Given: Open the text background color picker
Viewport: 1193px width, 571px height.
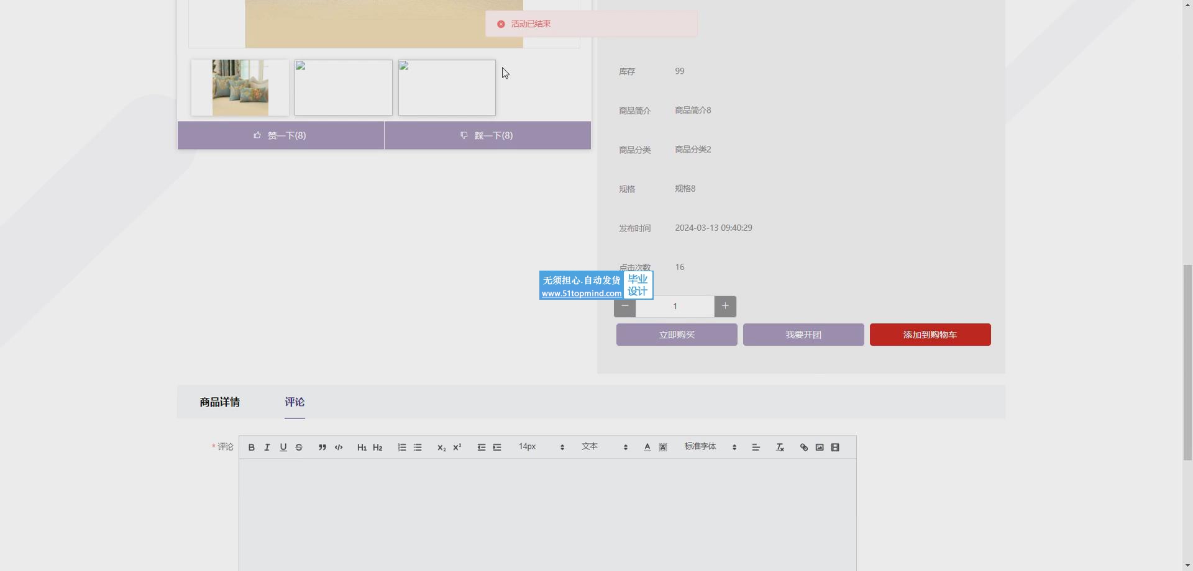Looking at the screenshot, I should tap(663, 447).
